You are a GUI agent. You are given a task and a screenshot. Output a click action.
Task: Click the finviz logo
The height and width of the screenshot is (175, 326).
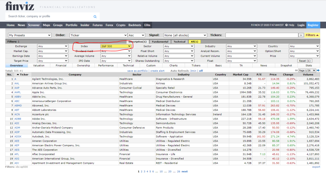tap(20, 6)
